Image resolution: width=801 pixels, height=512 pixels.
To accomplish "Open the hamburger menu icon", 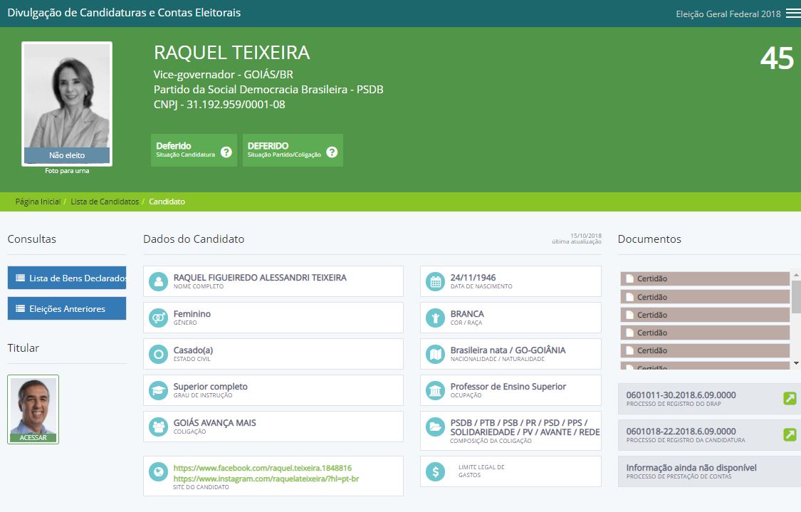I will (793, 14).
